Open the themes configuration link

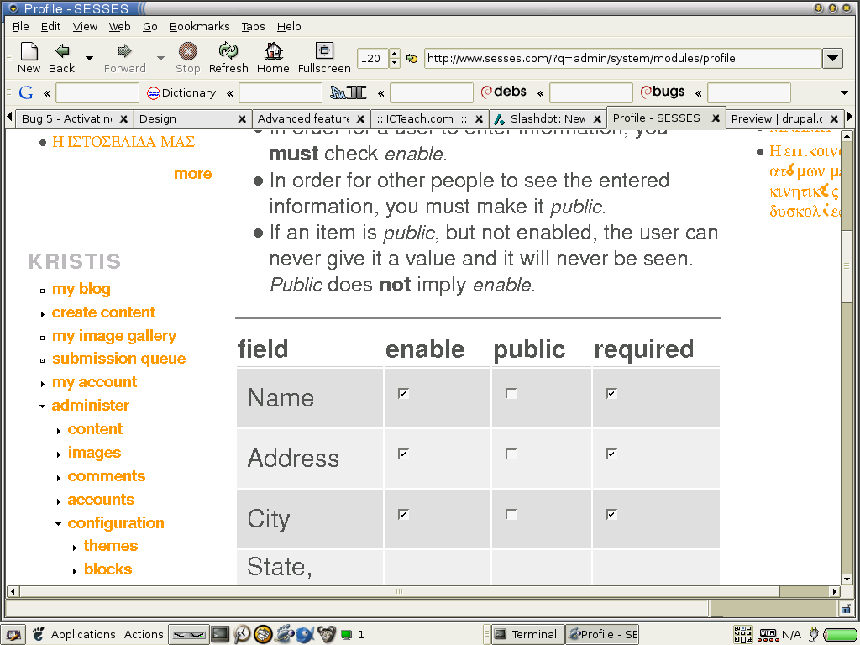pos(110,546)
